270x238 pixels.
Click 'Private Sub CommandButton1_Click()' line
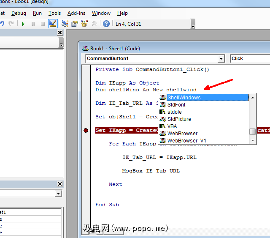152,70
